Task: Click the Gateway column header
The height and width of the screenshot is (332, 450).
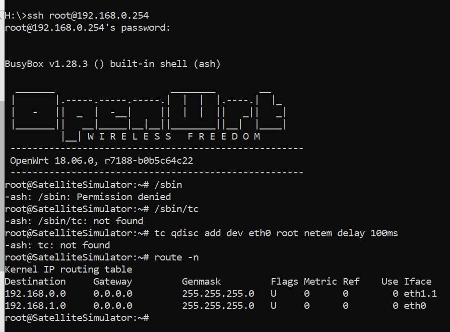Action: click(x=112, y=282)
